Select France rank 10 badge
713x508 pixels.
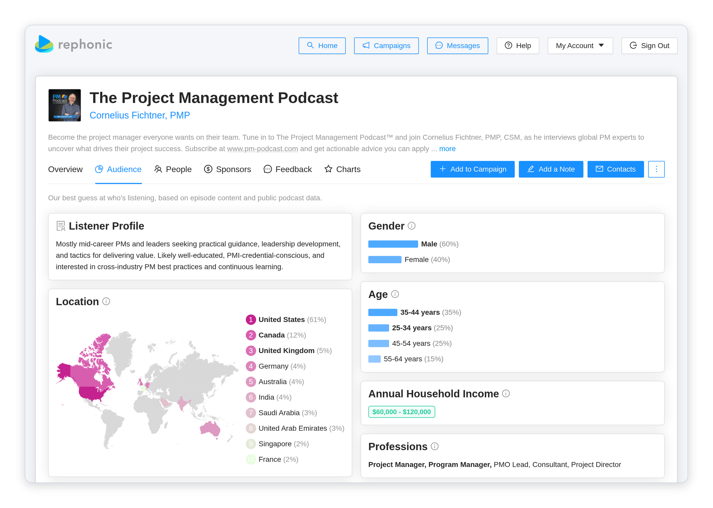[251, 460]
